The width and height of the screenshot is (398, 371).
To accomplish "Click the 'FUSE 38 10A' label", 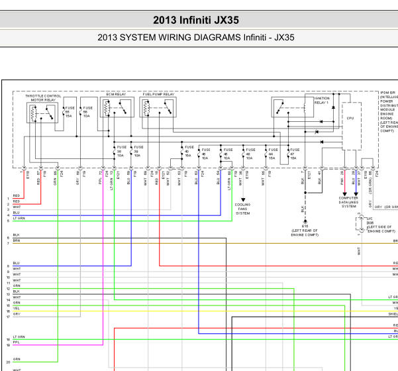I will click(x=121, y=151).
